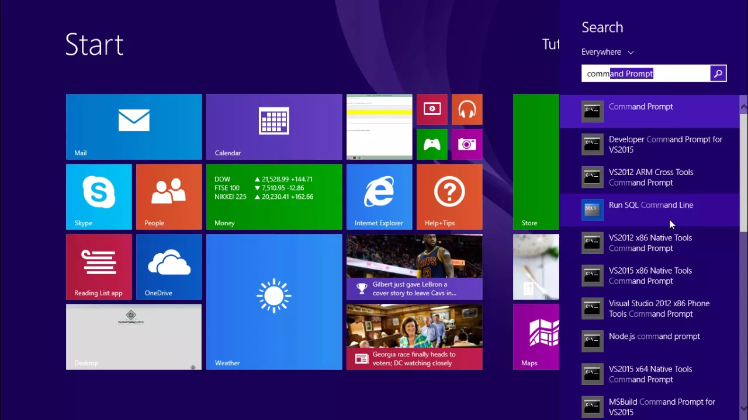Open the Maps tile
This screenshot has height=420, width=748.
[536, 337]
